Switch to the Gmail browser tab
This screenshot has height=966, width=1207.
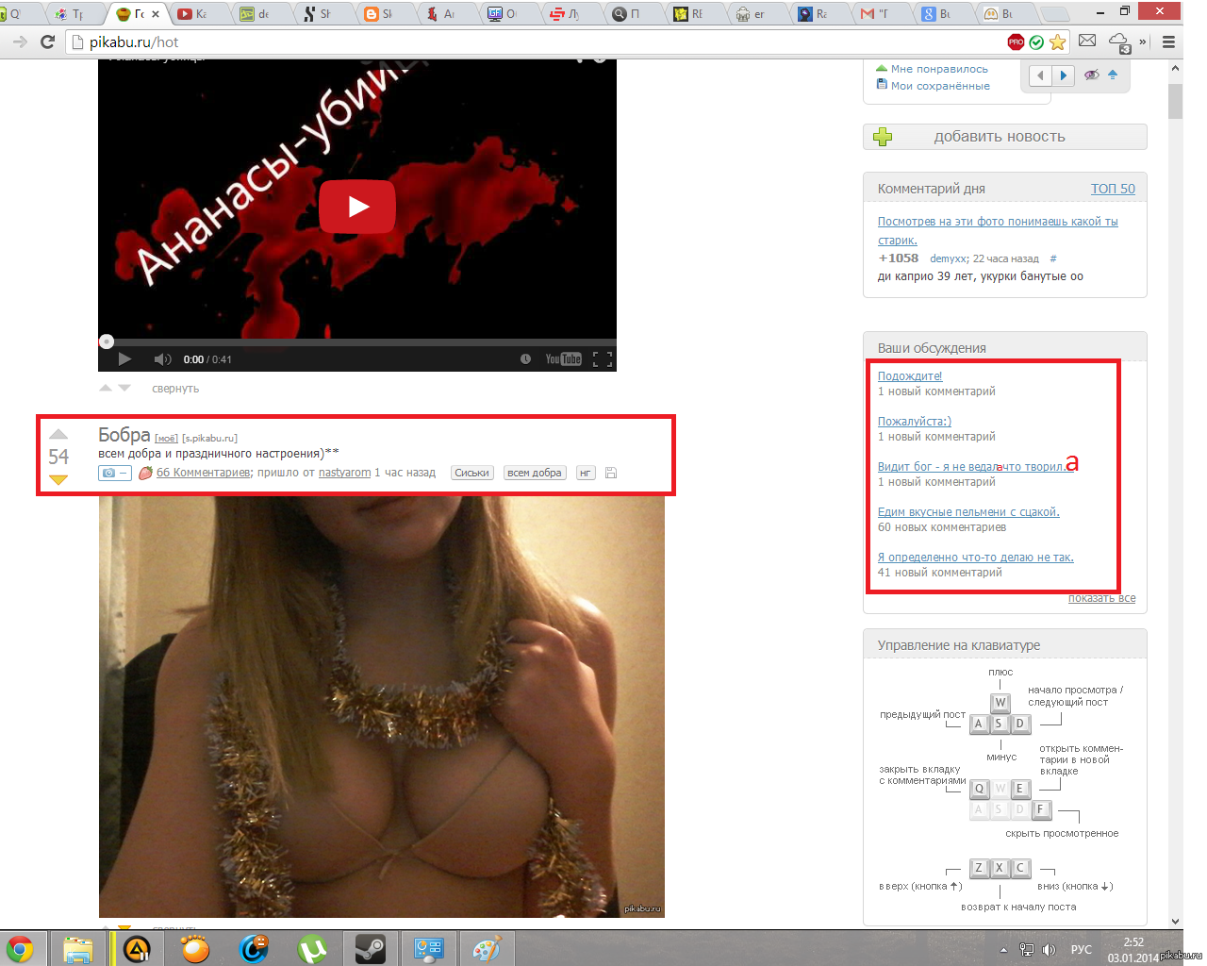point(874,14)
